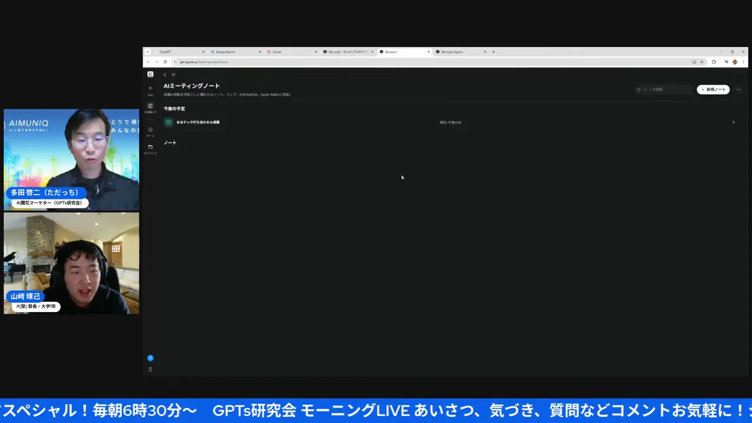
Task: Click the Genspark logo in the sidebar
Action: [x=150, y=75]
